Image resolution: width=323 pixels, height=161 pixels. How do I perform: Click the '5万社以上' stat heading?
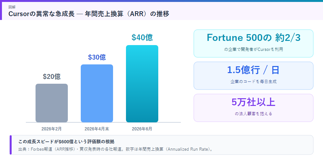(254, 102)
